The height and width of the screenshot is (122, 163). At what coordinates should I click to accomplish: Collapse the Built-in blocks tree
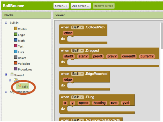[x=6, y=23]
